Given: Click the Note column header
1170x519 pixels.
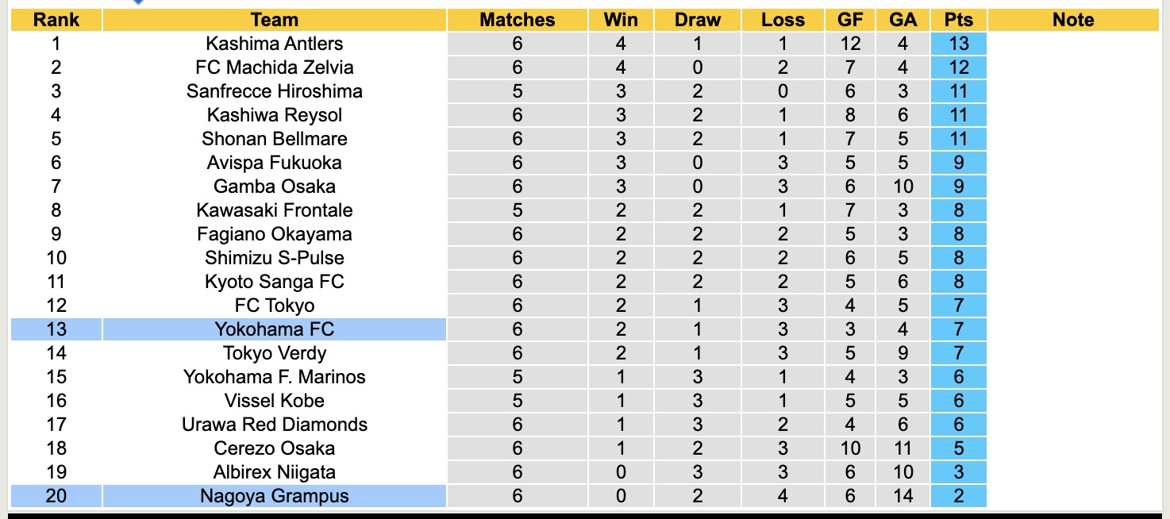Looking at the screenshot, I should coord(1073,20).
